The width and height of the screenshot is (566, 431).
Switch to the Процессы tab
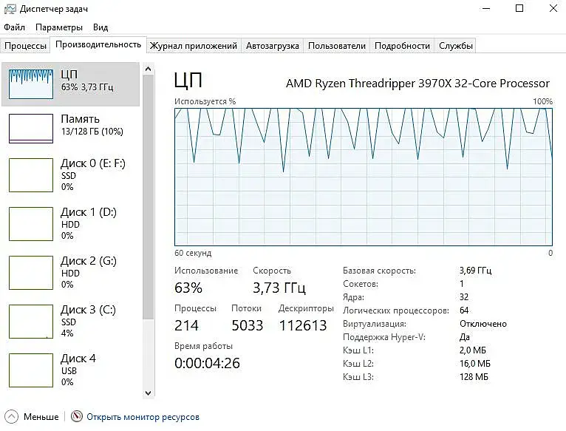[25, 46]
